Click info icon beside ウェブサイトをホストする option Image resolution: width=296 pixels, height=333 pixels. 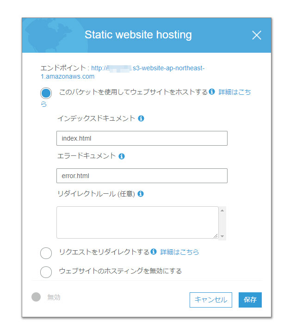212,92
